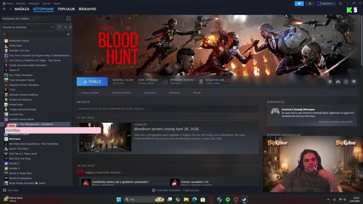The height and width of the screenshot is (204, 363).
Task: Sort library by recent activity clock
Action: (65, 27)
